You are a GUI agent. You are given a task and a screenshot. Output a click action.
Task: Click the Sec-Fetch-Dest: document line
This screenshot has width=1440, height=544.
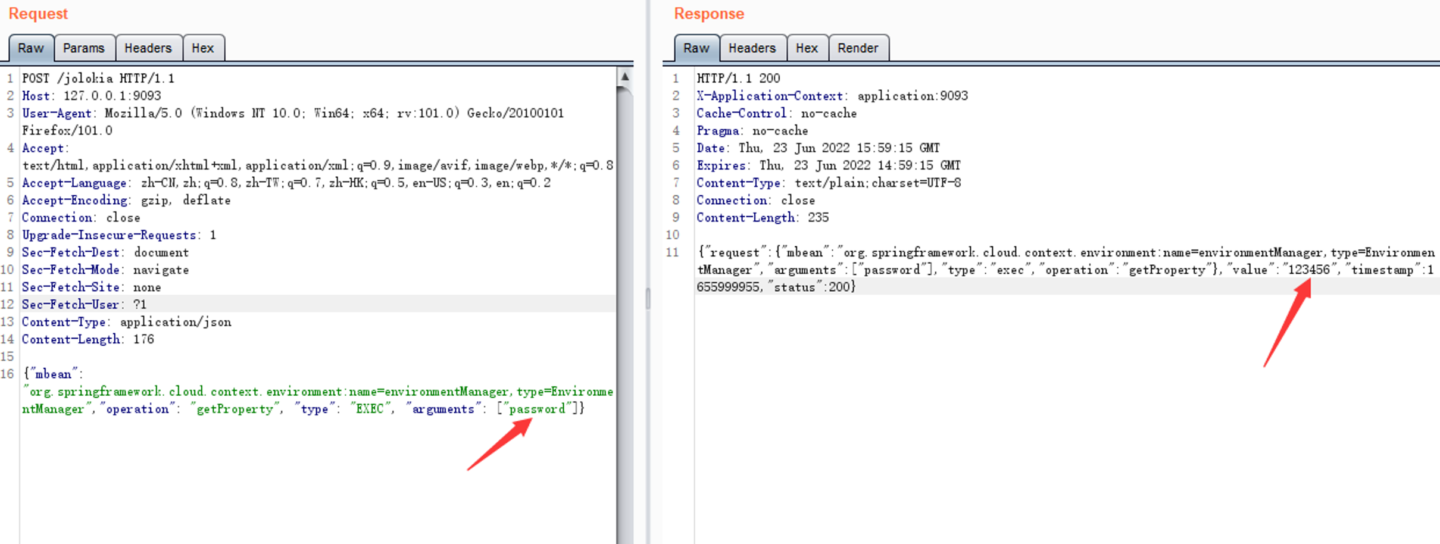coord(105,252)
